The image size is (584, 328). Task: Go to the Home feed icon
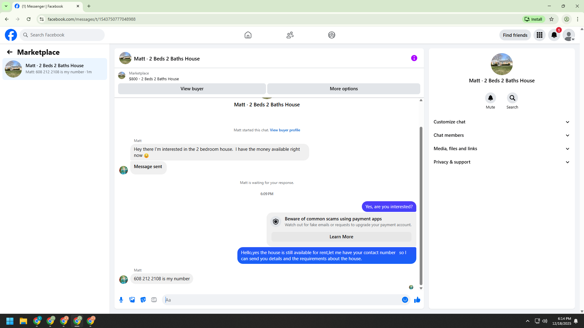[x=248, y=35]
